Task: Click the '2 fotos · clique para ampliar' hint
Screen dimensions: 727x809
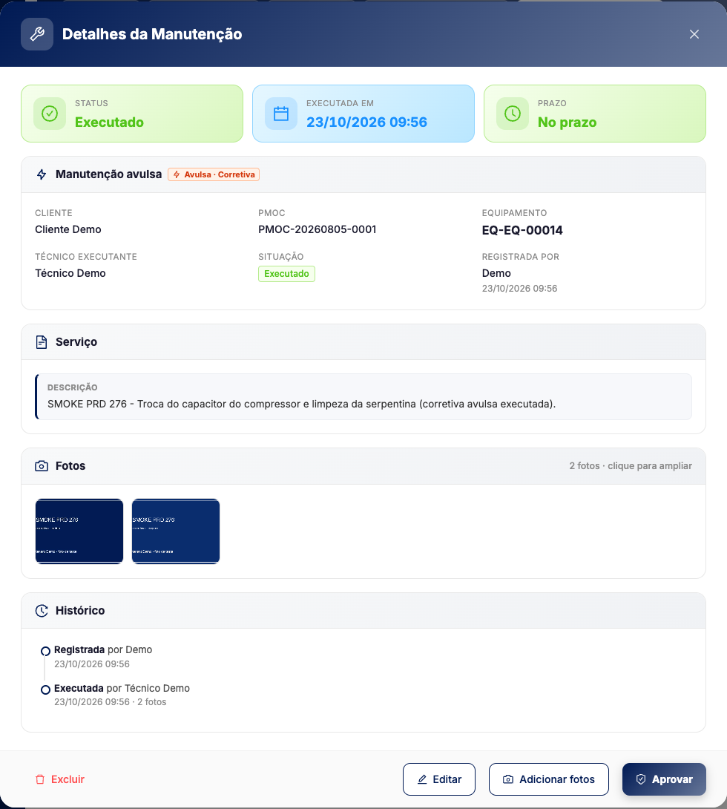Action: tap(631, 466)
